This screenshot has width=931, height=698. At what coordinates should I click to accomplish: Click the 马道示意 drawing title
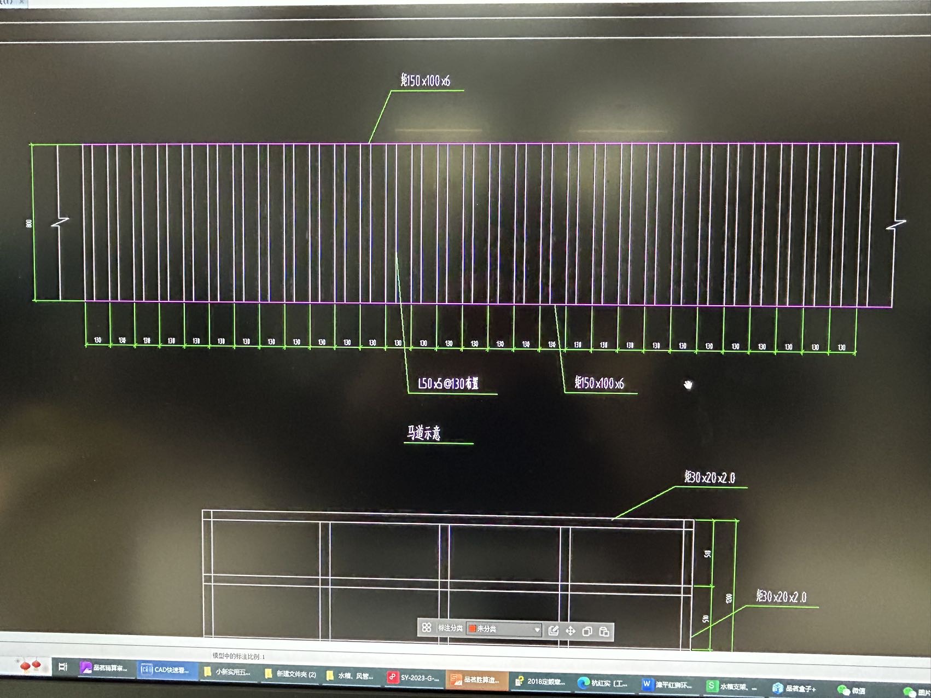(424, 433)
